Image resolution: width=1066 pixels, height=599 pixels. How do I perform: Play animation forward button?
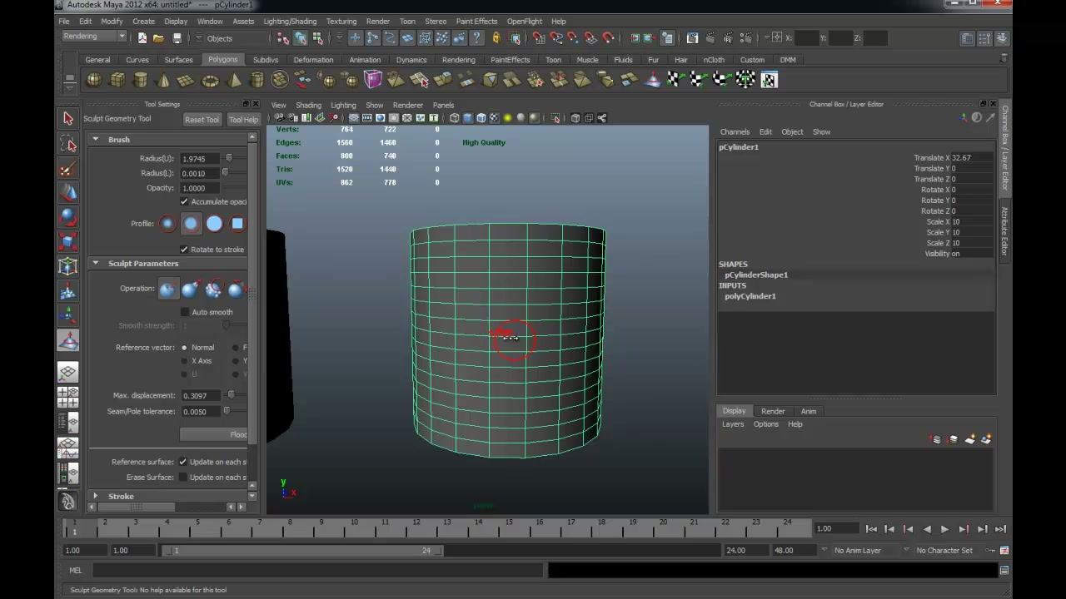click(944, 529)
